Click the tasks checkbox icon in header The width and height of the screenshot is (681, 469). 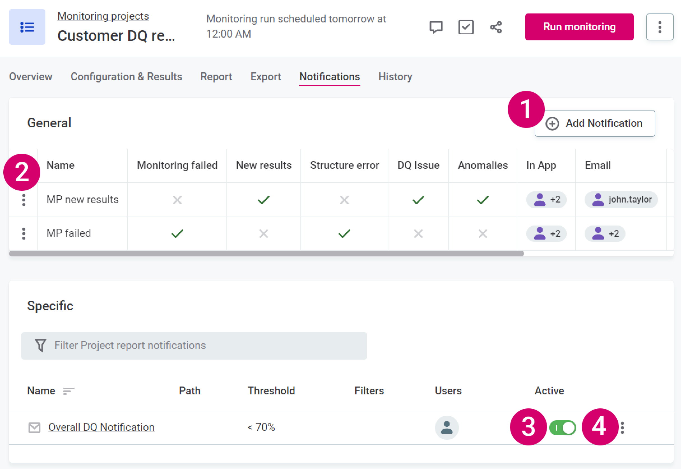pos(466,27)
